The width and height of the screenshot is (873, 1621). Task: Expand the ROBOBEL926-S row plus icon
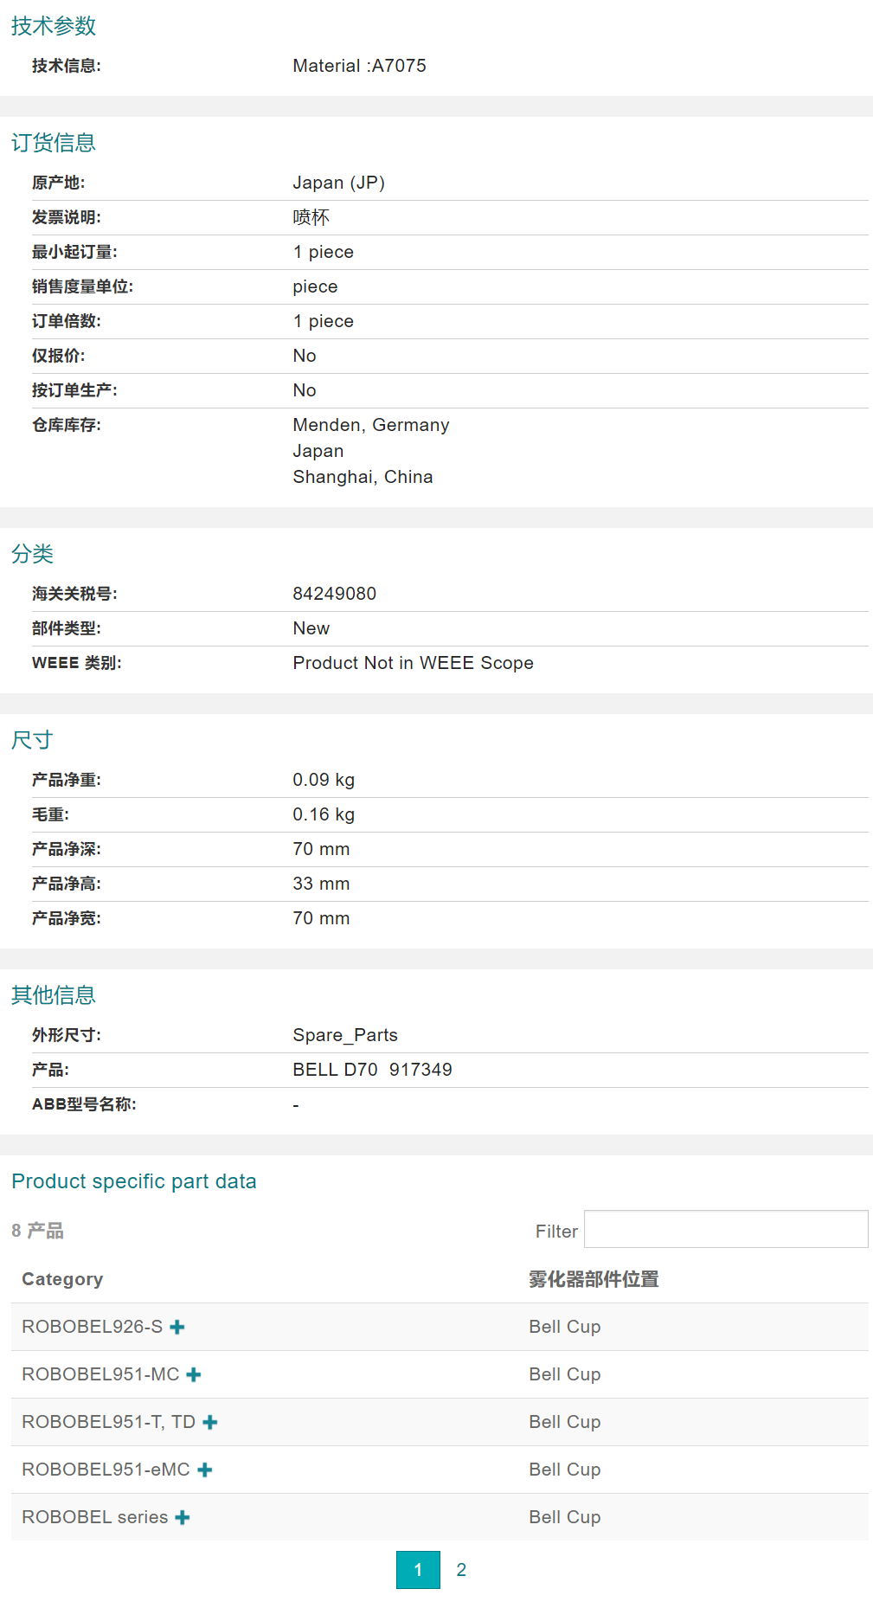click(177, 1327)
